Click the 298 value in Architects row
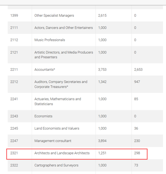Screen dimensions: 166x174 [x=137, y=153]
